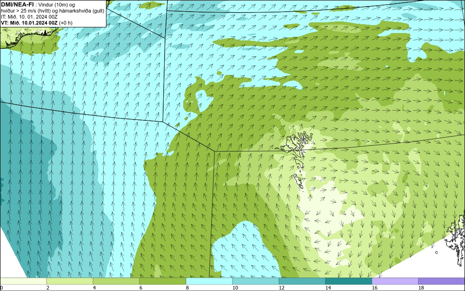The width and height of the screenshot is (465, 291).
Task: Click the 'IT: Mið. 10. 01. 2024 00Z' line
Action: [29, 17]
